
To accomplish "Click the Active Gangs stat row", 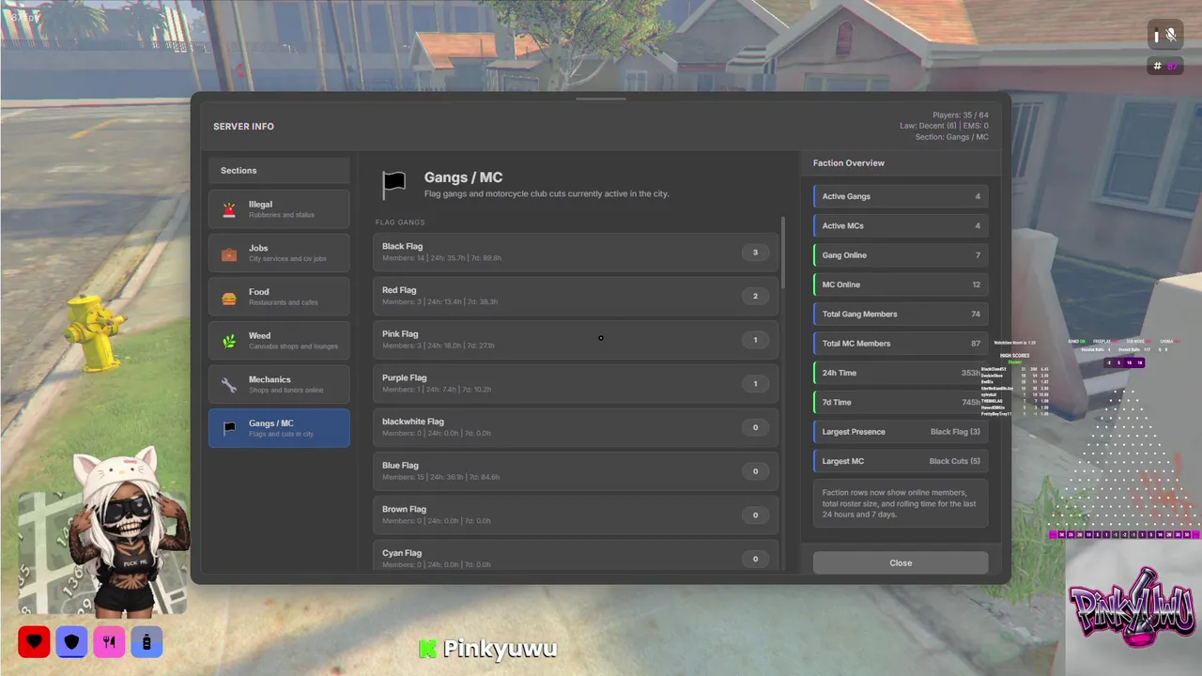I will pyautogui.click(x=901, y=196).
